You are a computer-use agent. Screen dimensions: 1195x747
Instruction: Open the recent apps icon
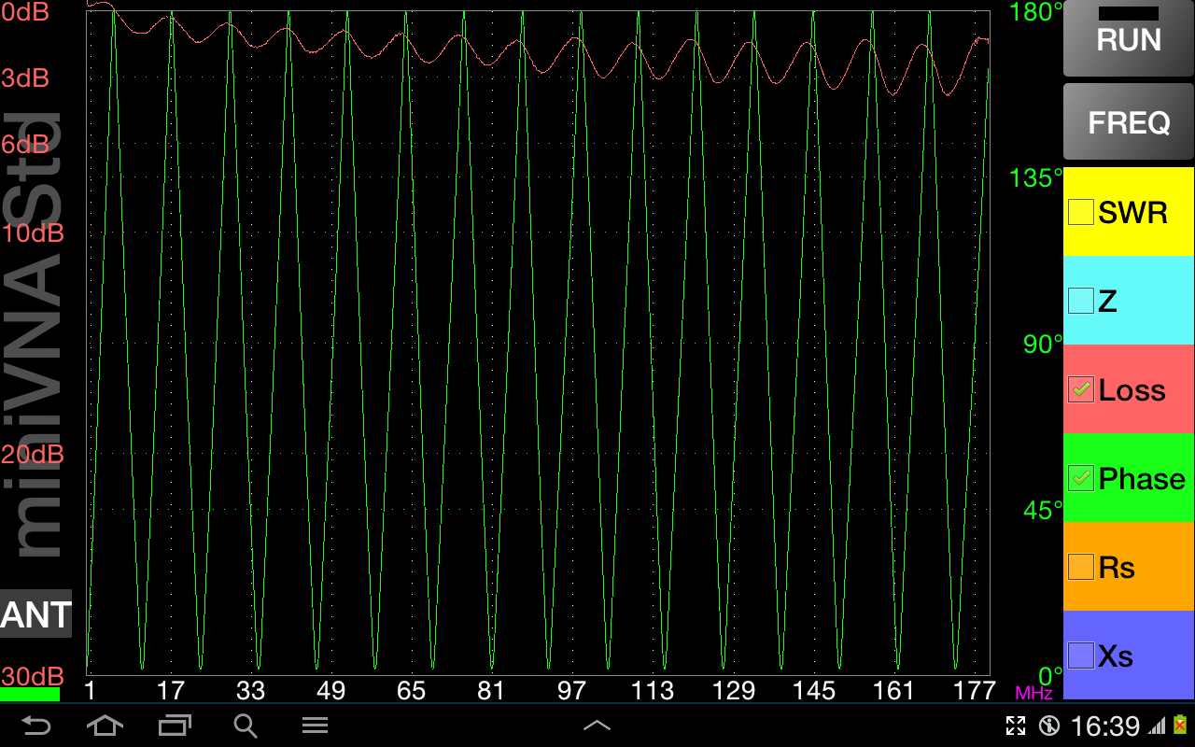click(x=175, y=726)
